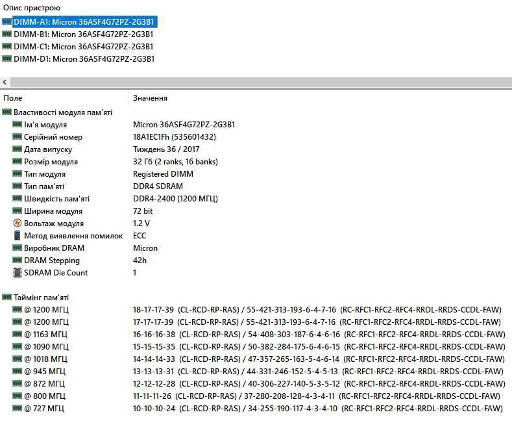Click the value 'DDR4-2400 (1200 МГЦ)'
Viewport: 512px width, 421px height.
coord(175,199)
